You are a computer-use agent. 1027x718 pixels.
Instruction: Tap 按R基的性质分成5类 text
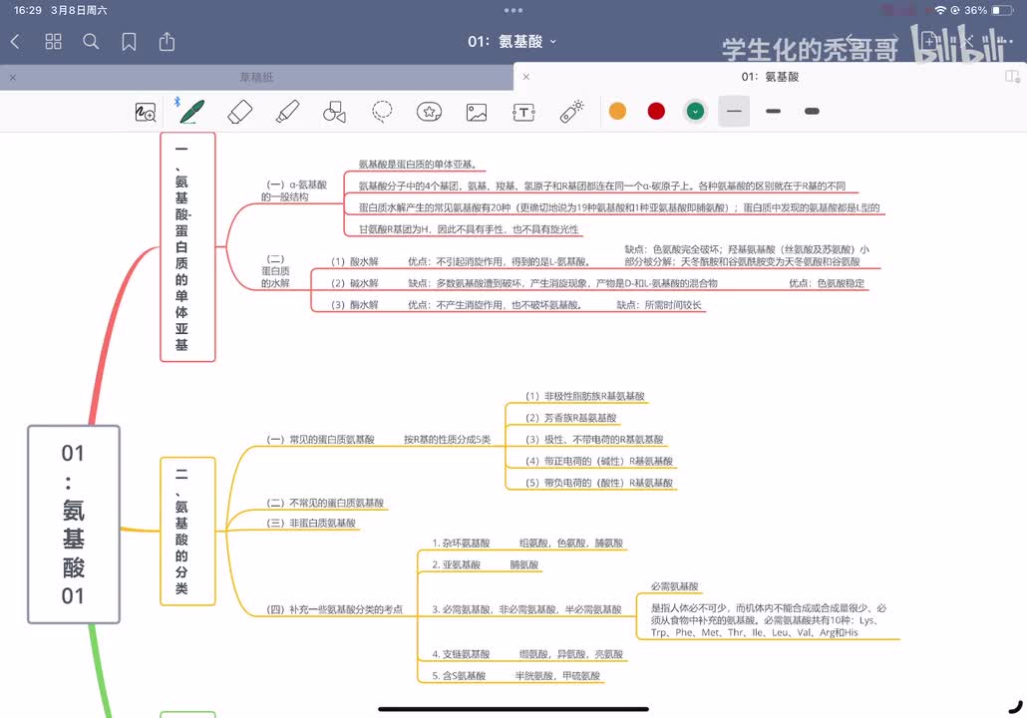[448, 439]
